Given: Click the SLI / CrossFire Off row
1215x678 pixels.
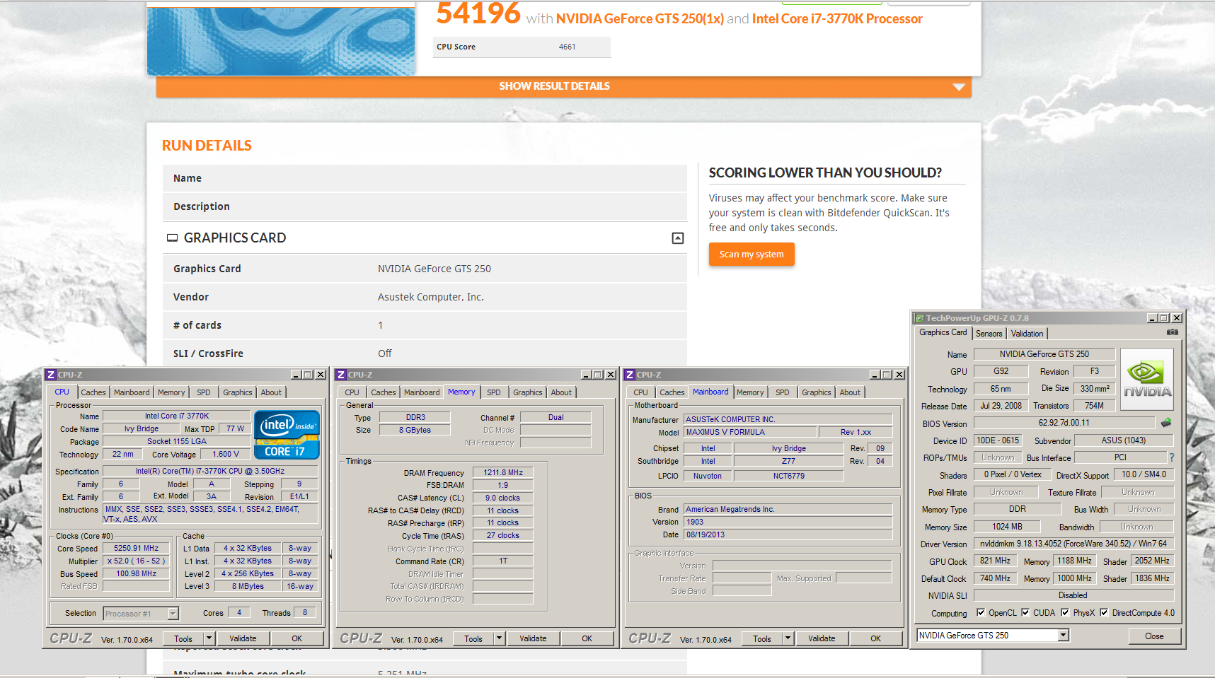Looking at the screenshot, I should [x=425, y=353].
